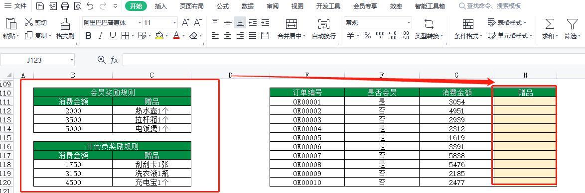585x193 pixels.
Task: Click the Paste clipboard icon
Action: coord(11,24)
